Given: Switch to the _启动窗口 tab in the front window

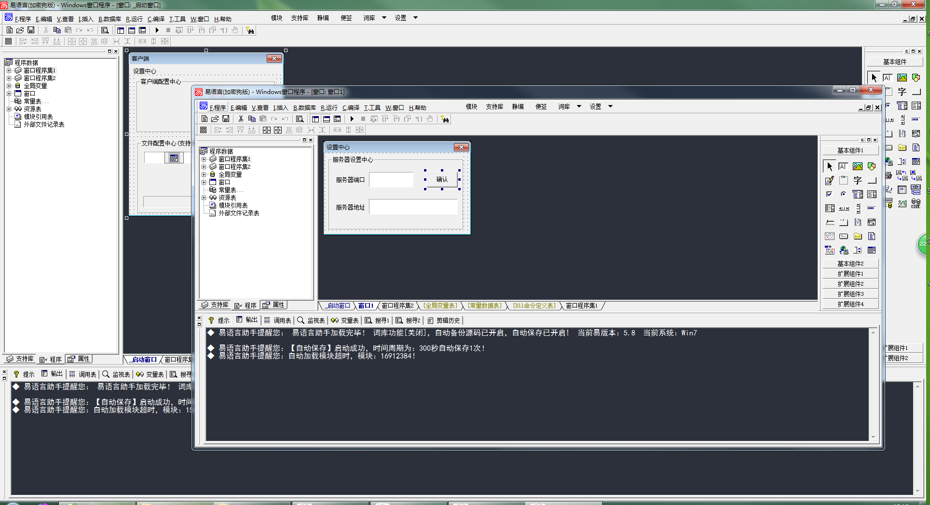Looking at the screenshot, I should 338,306.
